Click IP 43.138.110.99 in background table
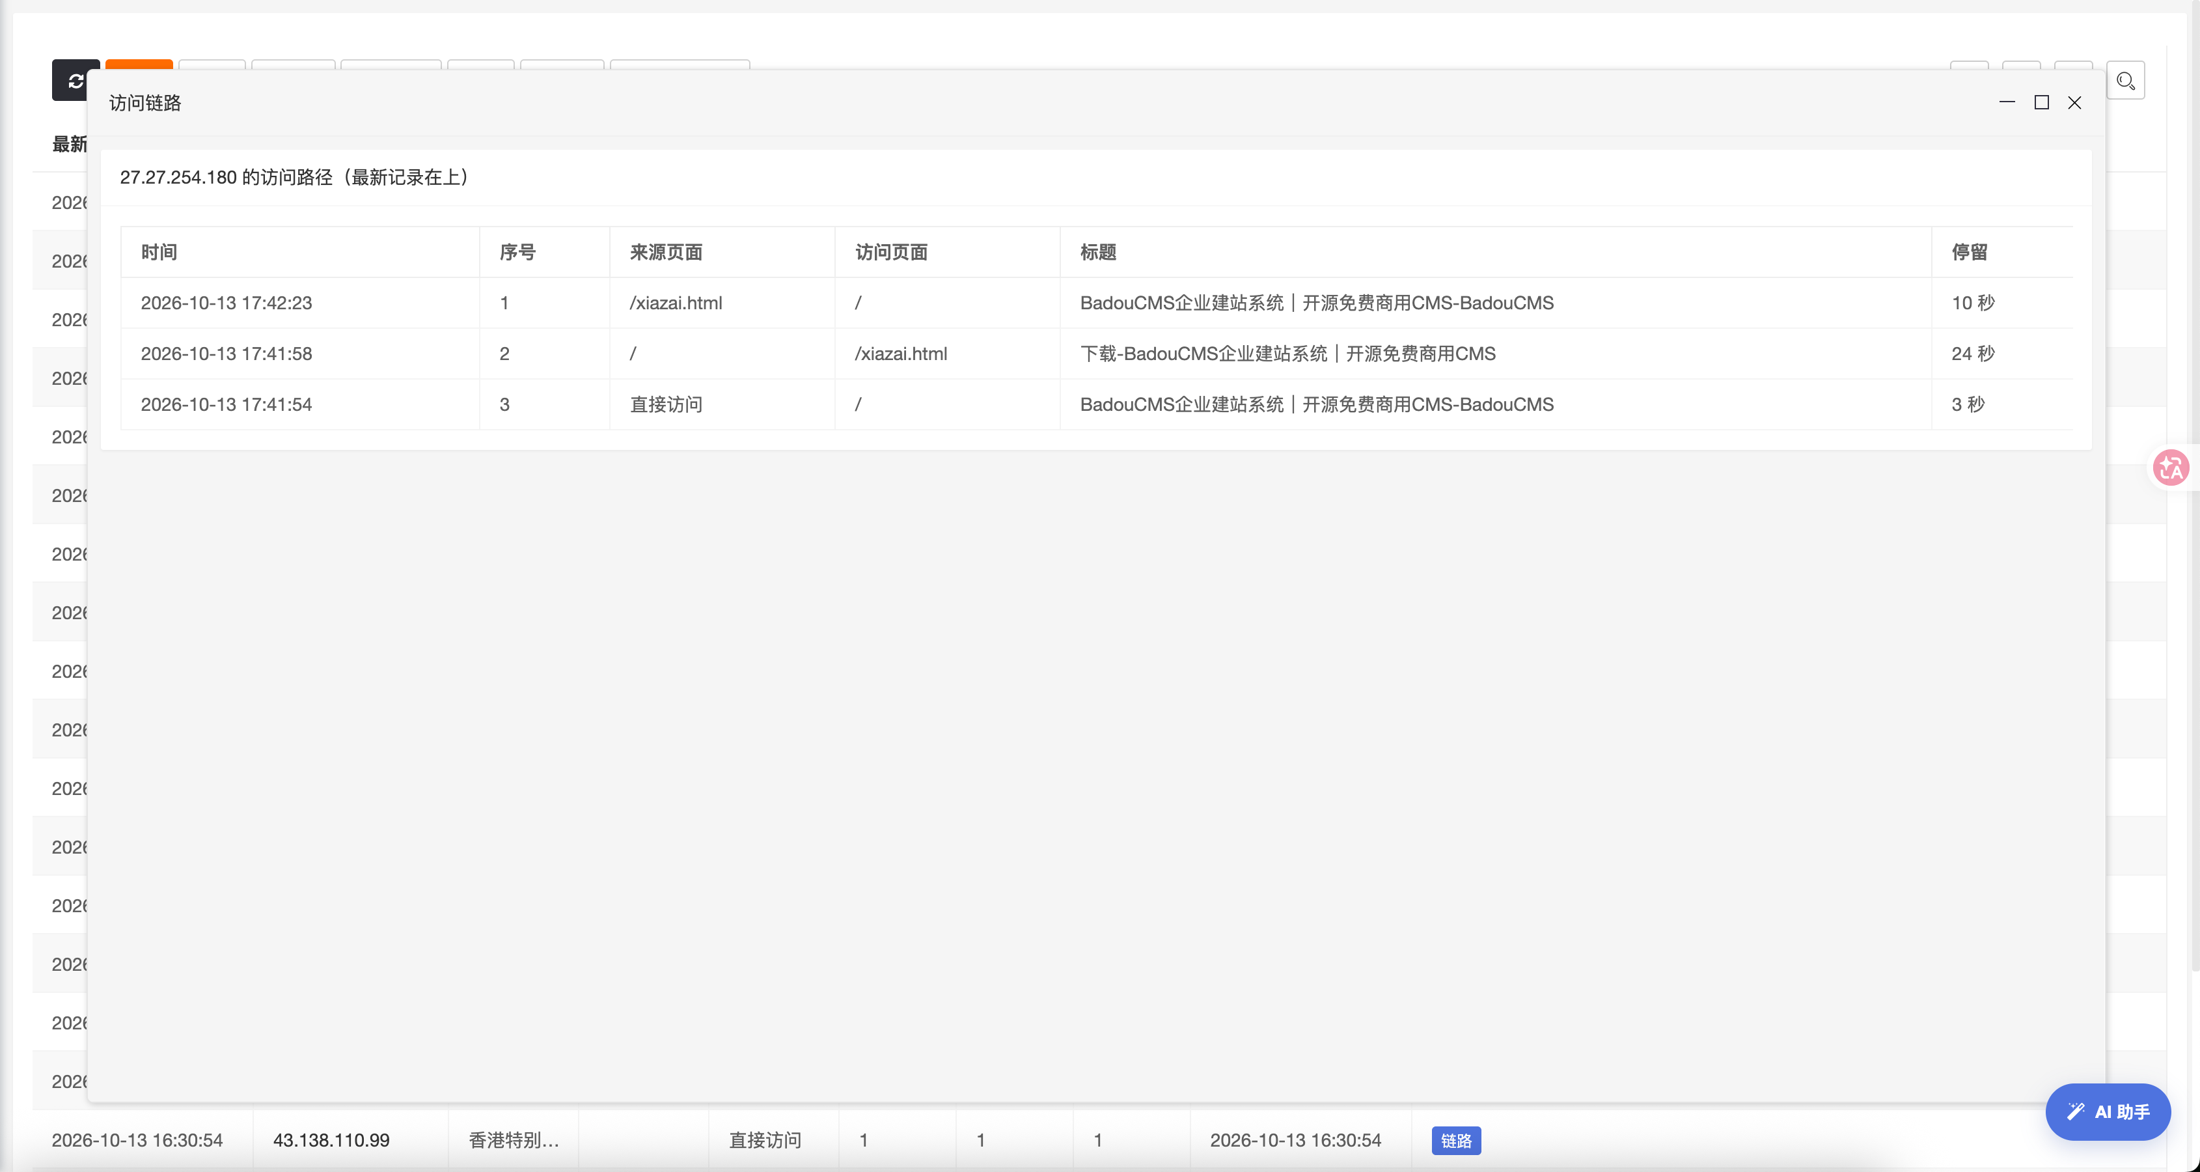Viewport: 2200px width, 1172px height. tap(331, 1140)
